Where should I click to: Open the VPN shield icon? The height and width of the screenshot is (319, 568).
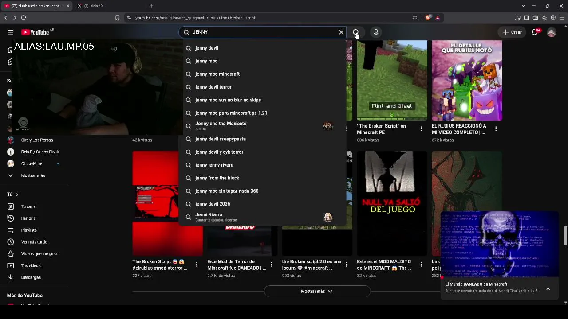pyautogui.click(x=553, y=18)
